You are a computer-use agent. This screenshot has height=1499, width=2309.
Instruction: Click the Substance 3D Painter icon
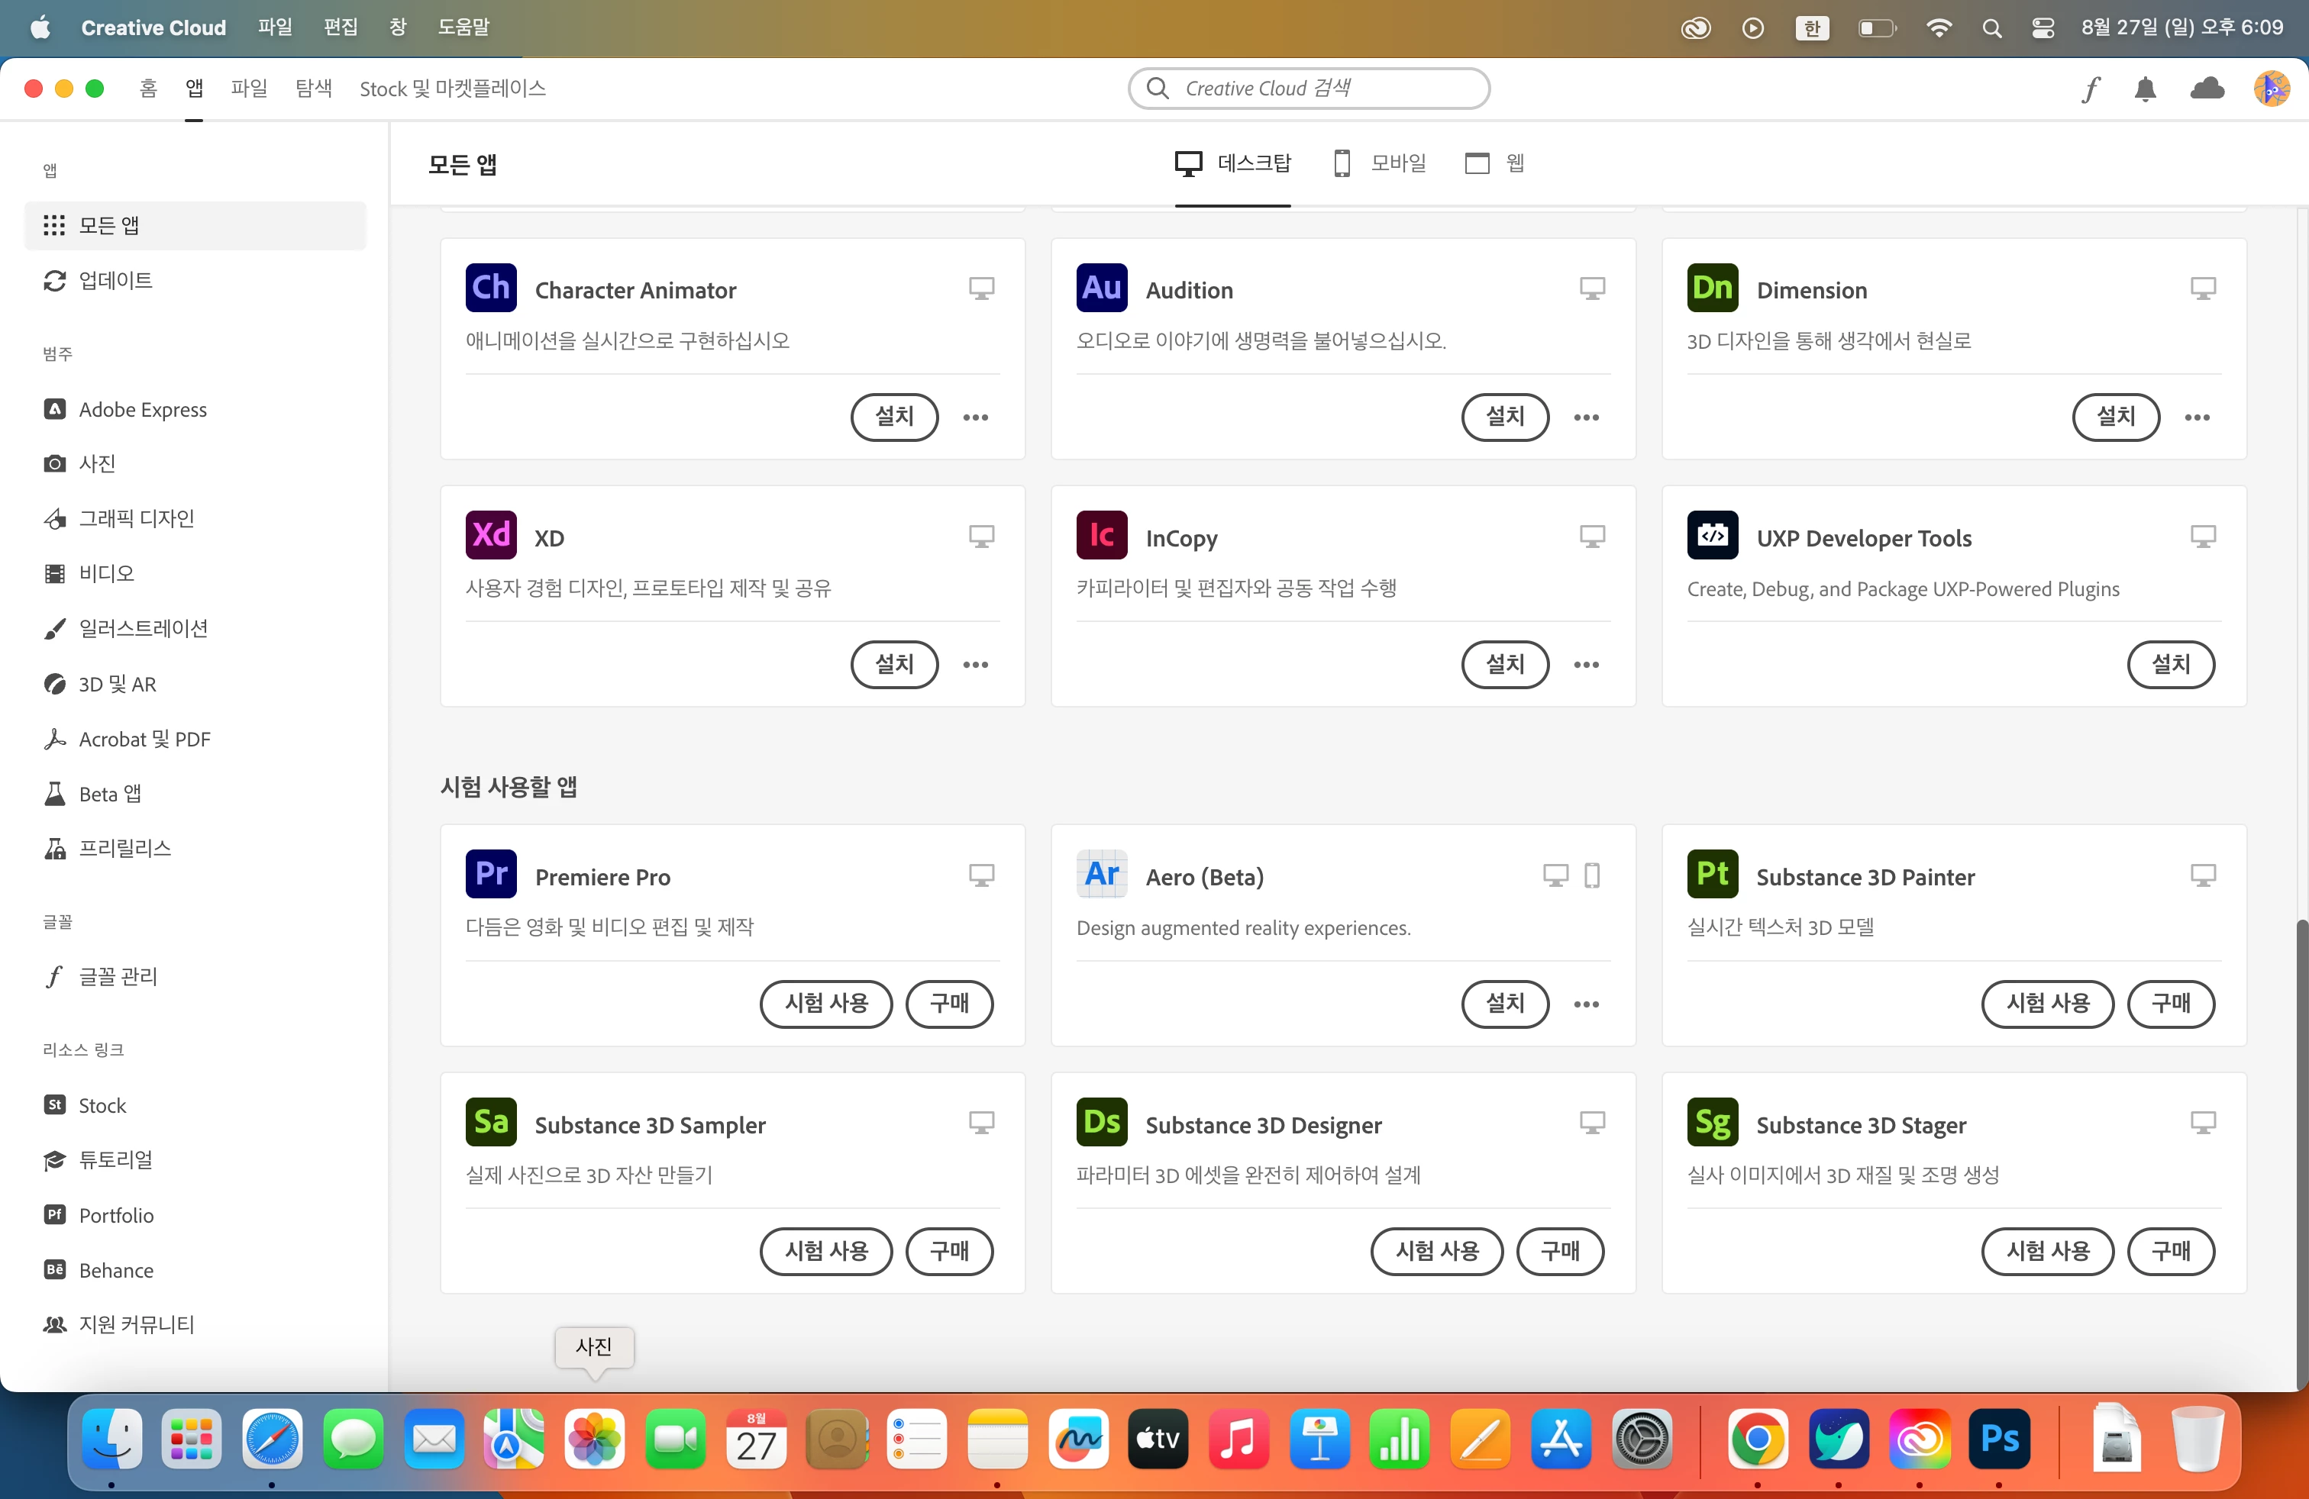1713,875
